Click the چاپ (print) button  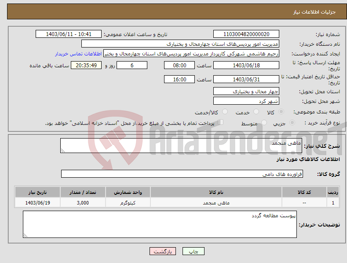pos(193,251)
